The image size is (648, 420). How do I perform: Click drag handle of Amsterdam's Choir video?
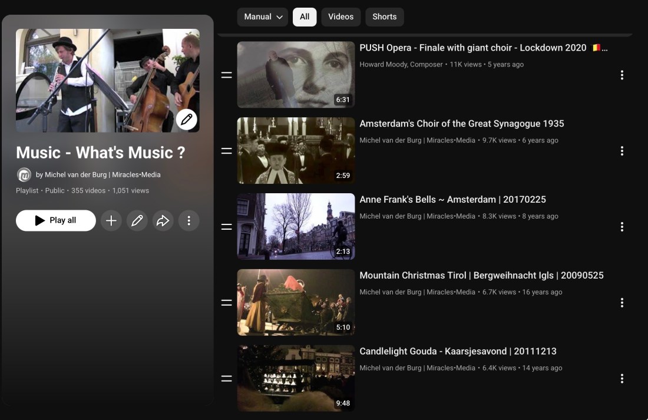click(226, 151)
